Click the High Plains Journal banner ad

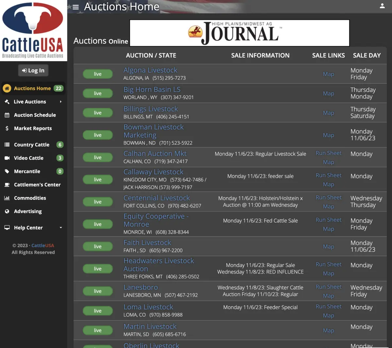(x=239, y=33)
